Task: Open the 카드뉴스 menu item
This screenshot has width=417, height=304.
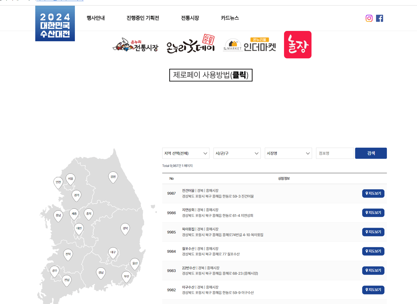Action: point(230,18)
